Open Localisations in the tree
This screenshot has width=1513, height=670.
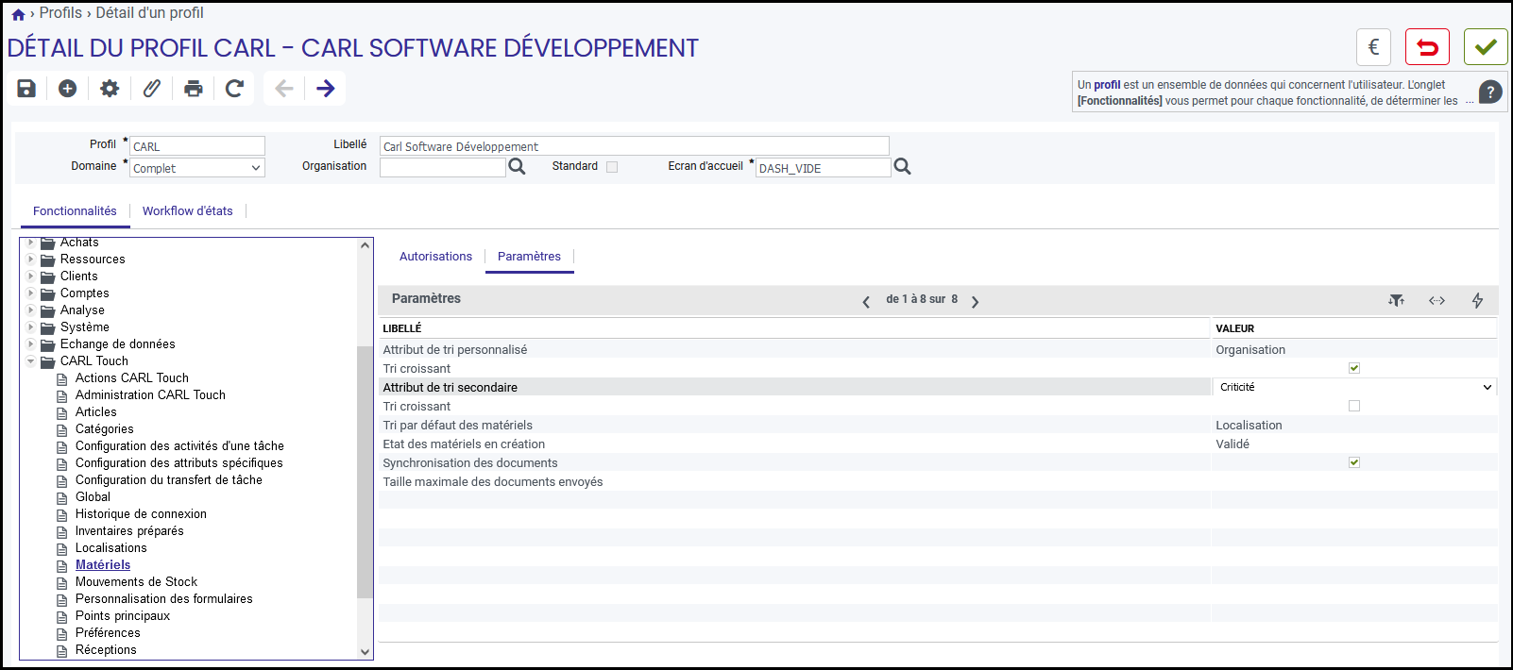pyautogui.click(x=111, y=548)
